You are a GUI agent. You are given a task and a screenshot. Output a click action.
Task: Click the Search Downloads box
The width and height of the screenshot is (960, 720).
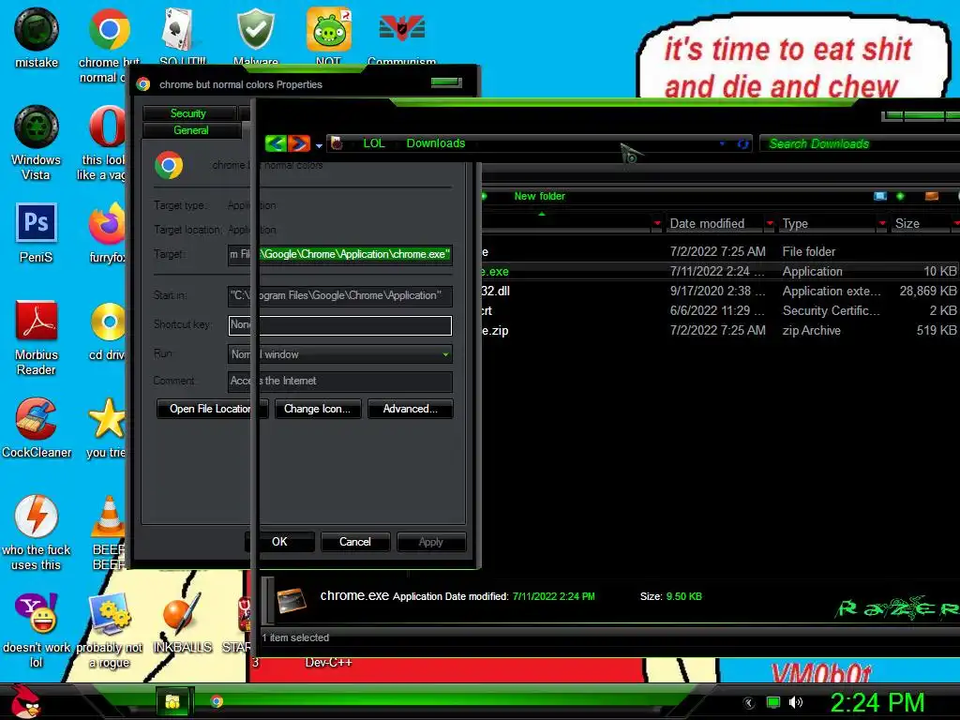point(860,143)
